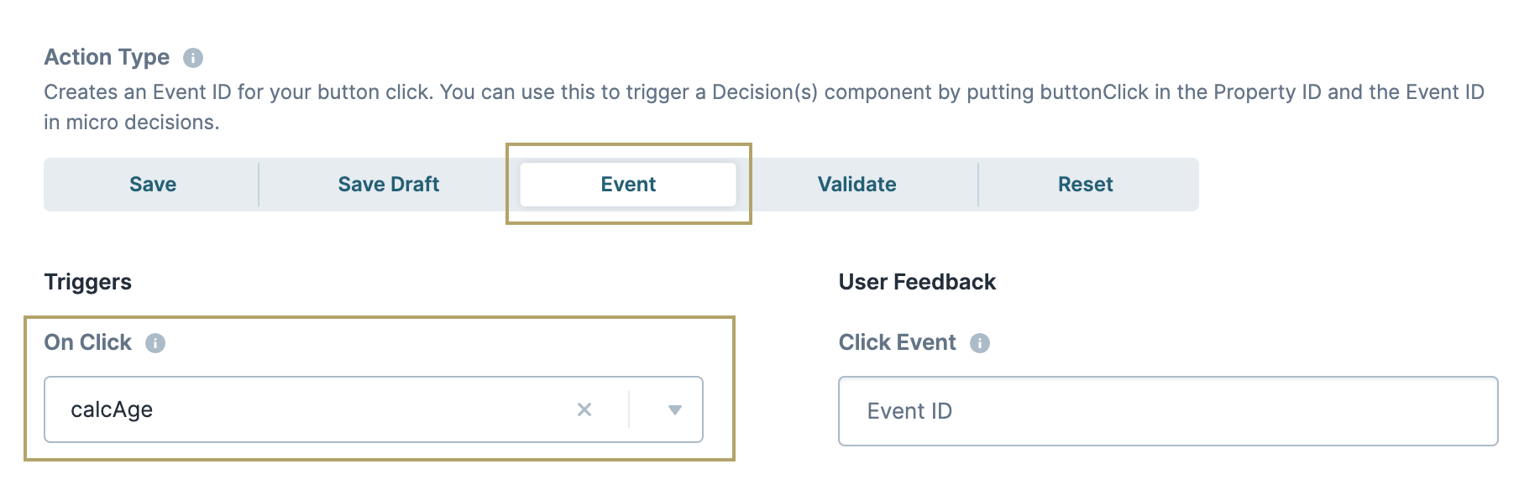Expand the On Click dropdown arrow

point(674,409)
